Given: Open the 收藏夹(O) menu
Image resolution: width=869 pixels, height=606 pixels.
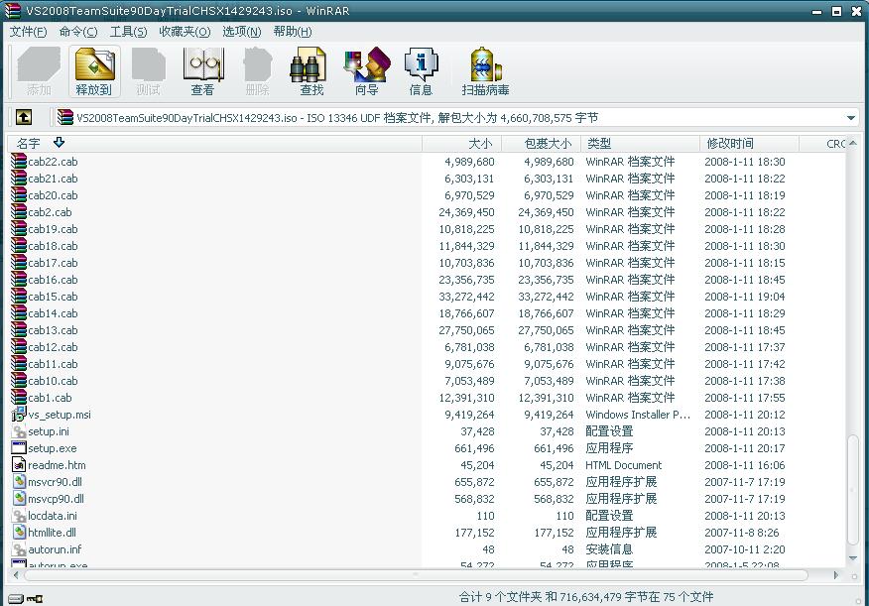Looking at the screenshot, I should [x=185, y=32].
